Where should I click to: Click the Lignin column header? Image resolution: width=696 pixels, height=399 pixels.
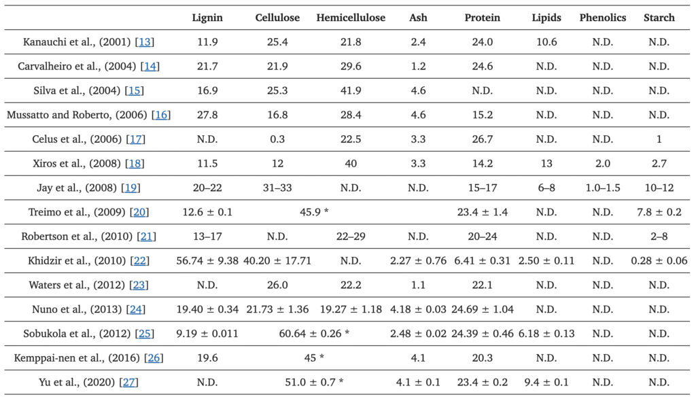[207, 18]
